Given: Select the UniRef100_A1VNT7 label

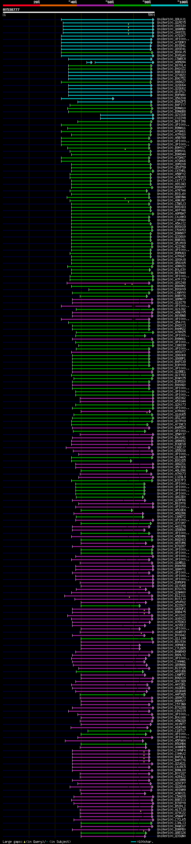Looking at the screenshot, I should click(171, 724).
